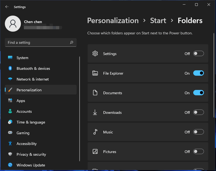Enable the Settings folder toggle
216x171 pixels.
(198, 53)
